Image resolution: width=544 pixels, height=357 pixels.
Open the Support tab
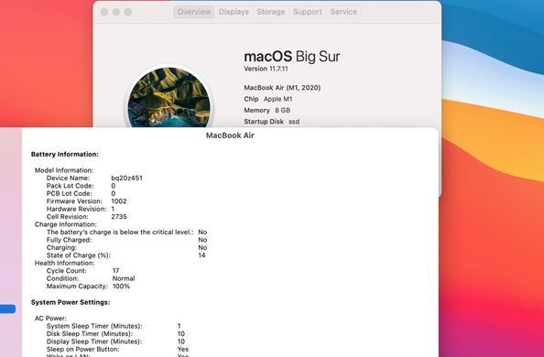point(308,12)
